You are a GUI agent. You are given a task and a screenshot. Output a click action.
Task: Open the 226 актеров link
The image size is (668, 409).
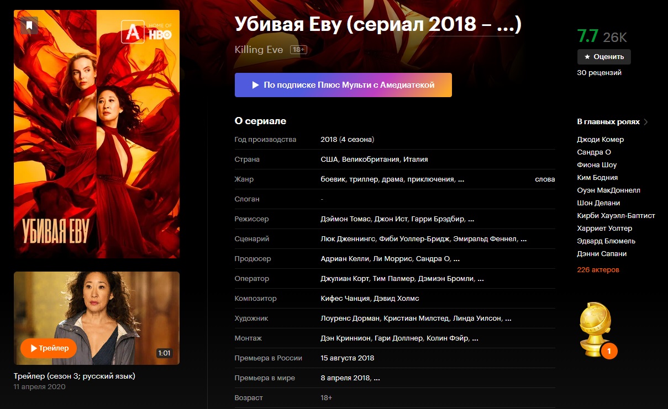[598, 270]
